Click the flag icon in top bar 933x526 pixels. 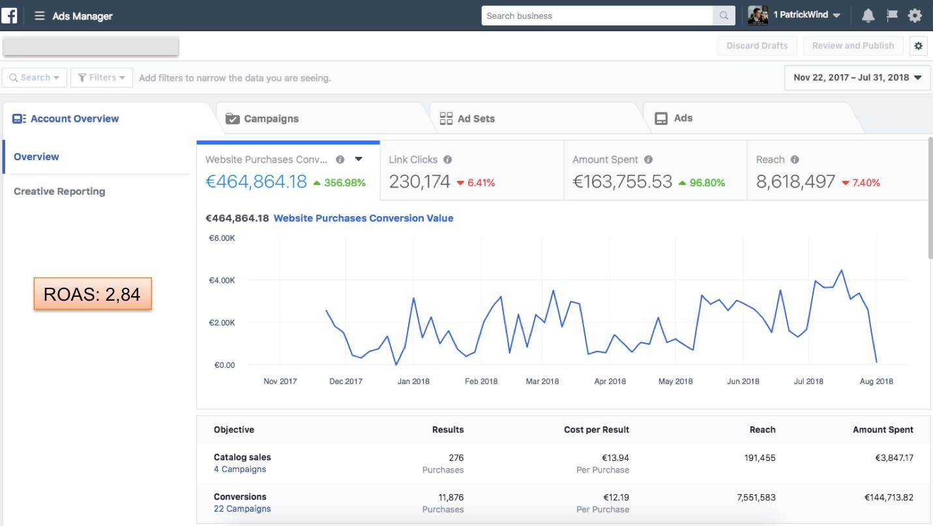click(892, 16)
